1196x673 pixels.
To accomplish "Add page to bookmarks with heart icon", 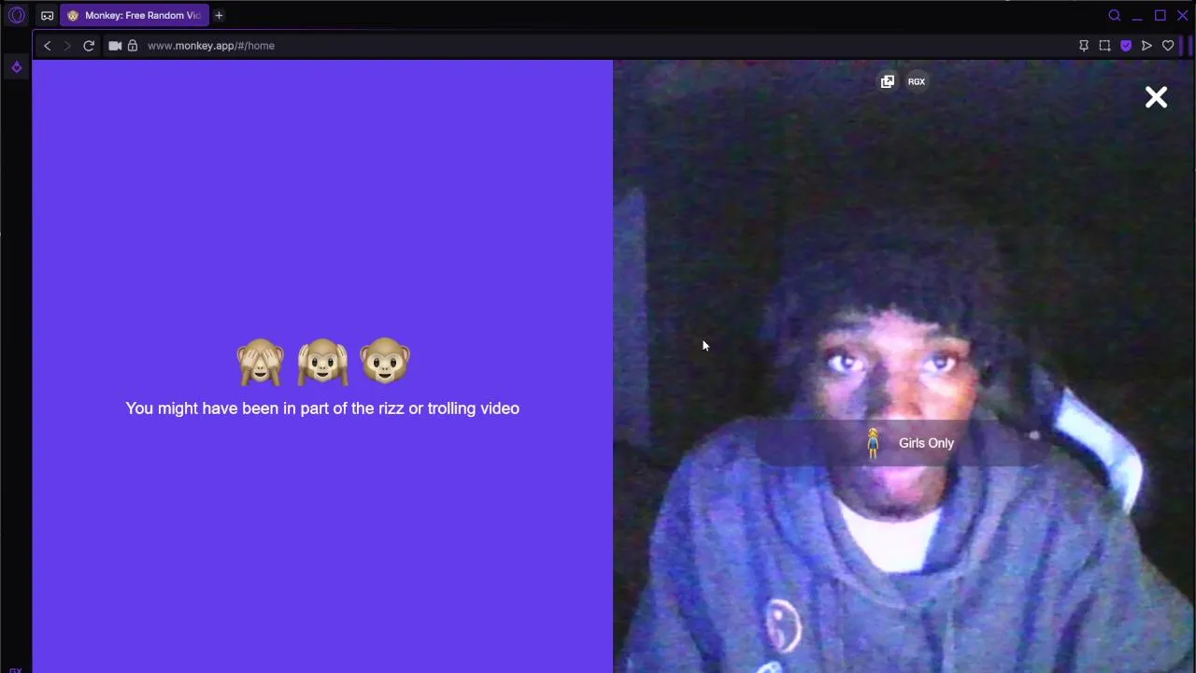I will pos(1168,45).
